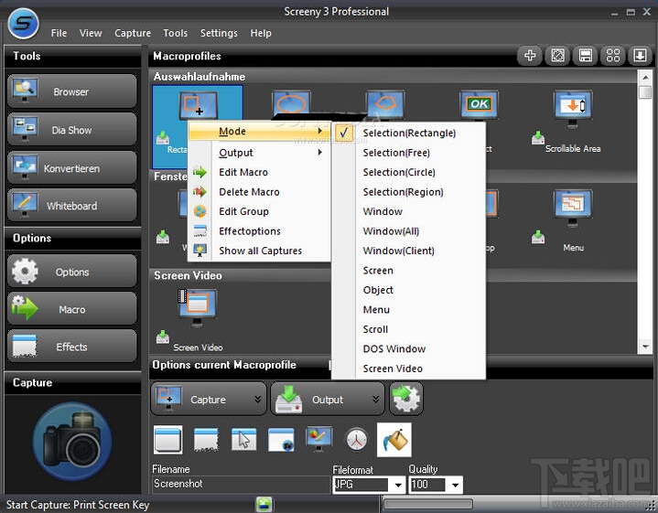Click Delete Macro in context menu

(259, 192)
